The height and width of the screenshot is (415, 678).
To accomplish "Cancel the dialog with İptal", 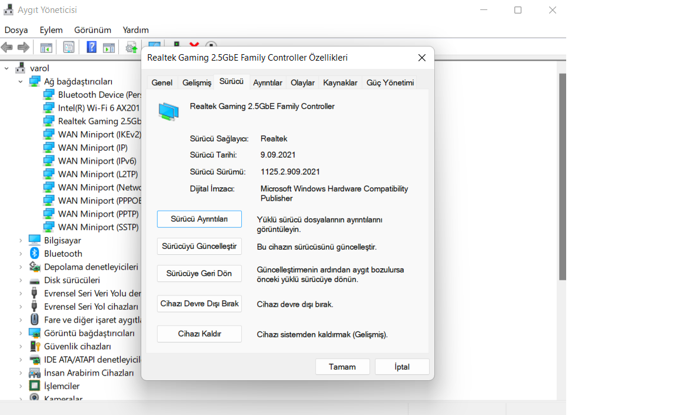I will pos(402,367).
